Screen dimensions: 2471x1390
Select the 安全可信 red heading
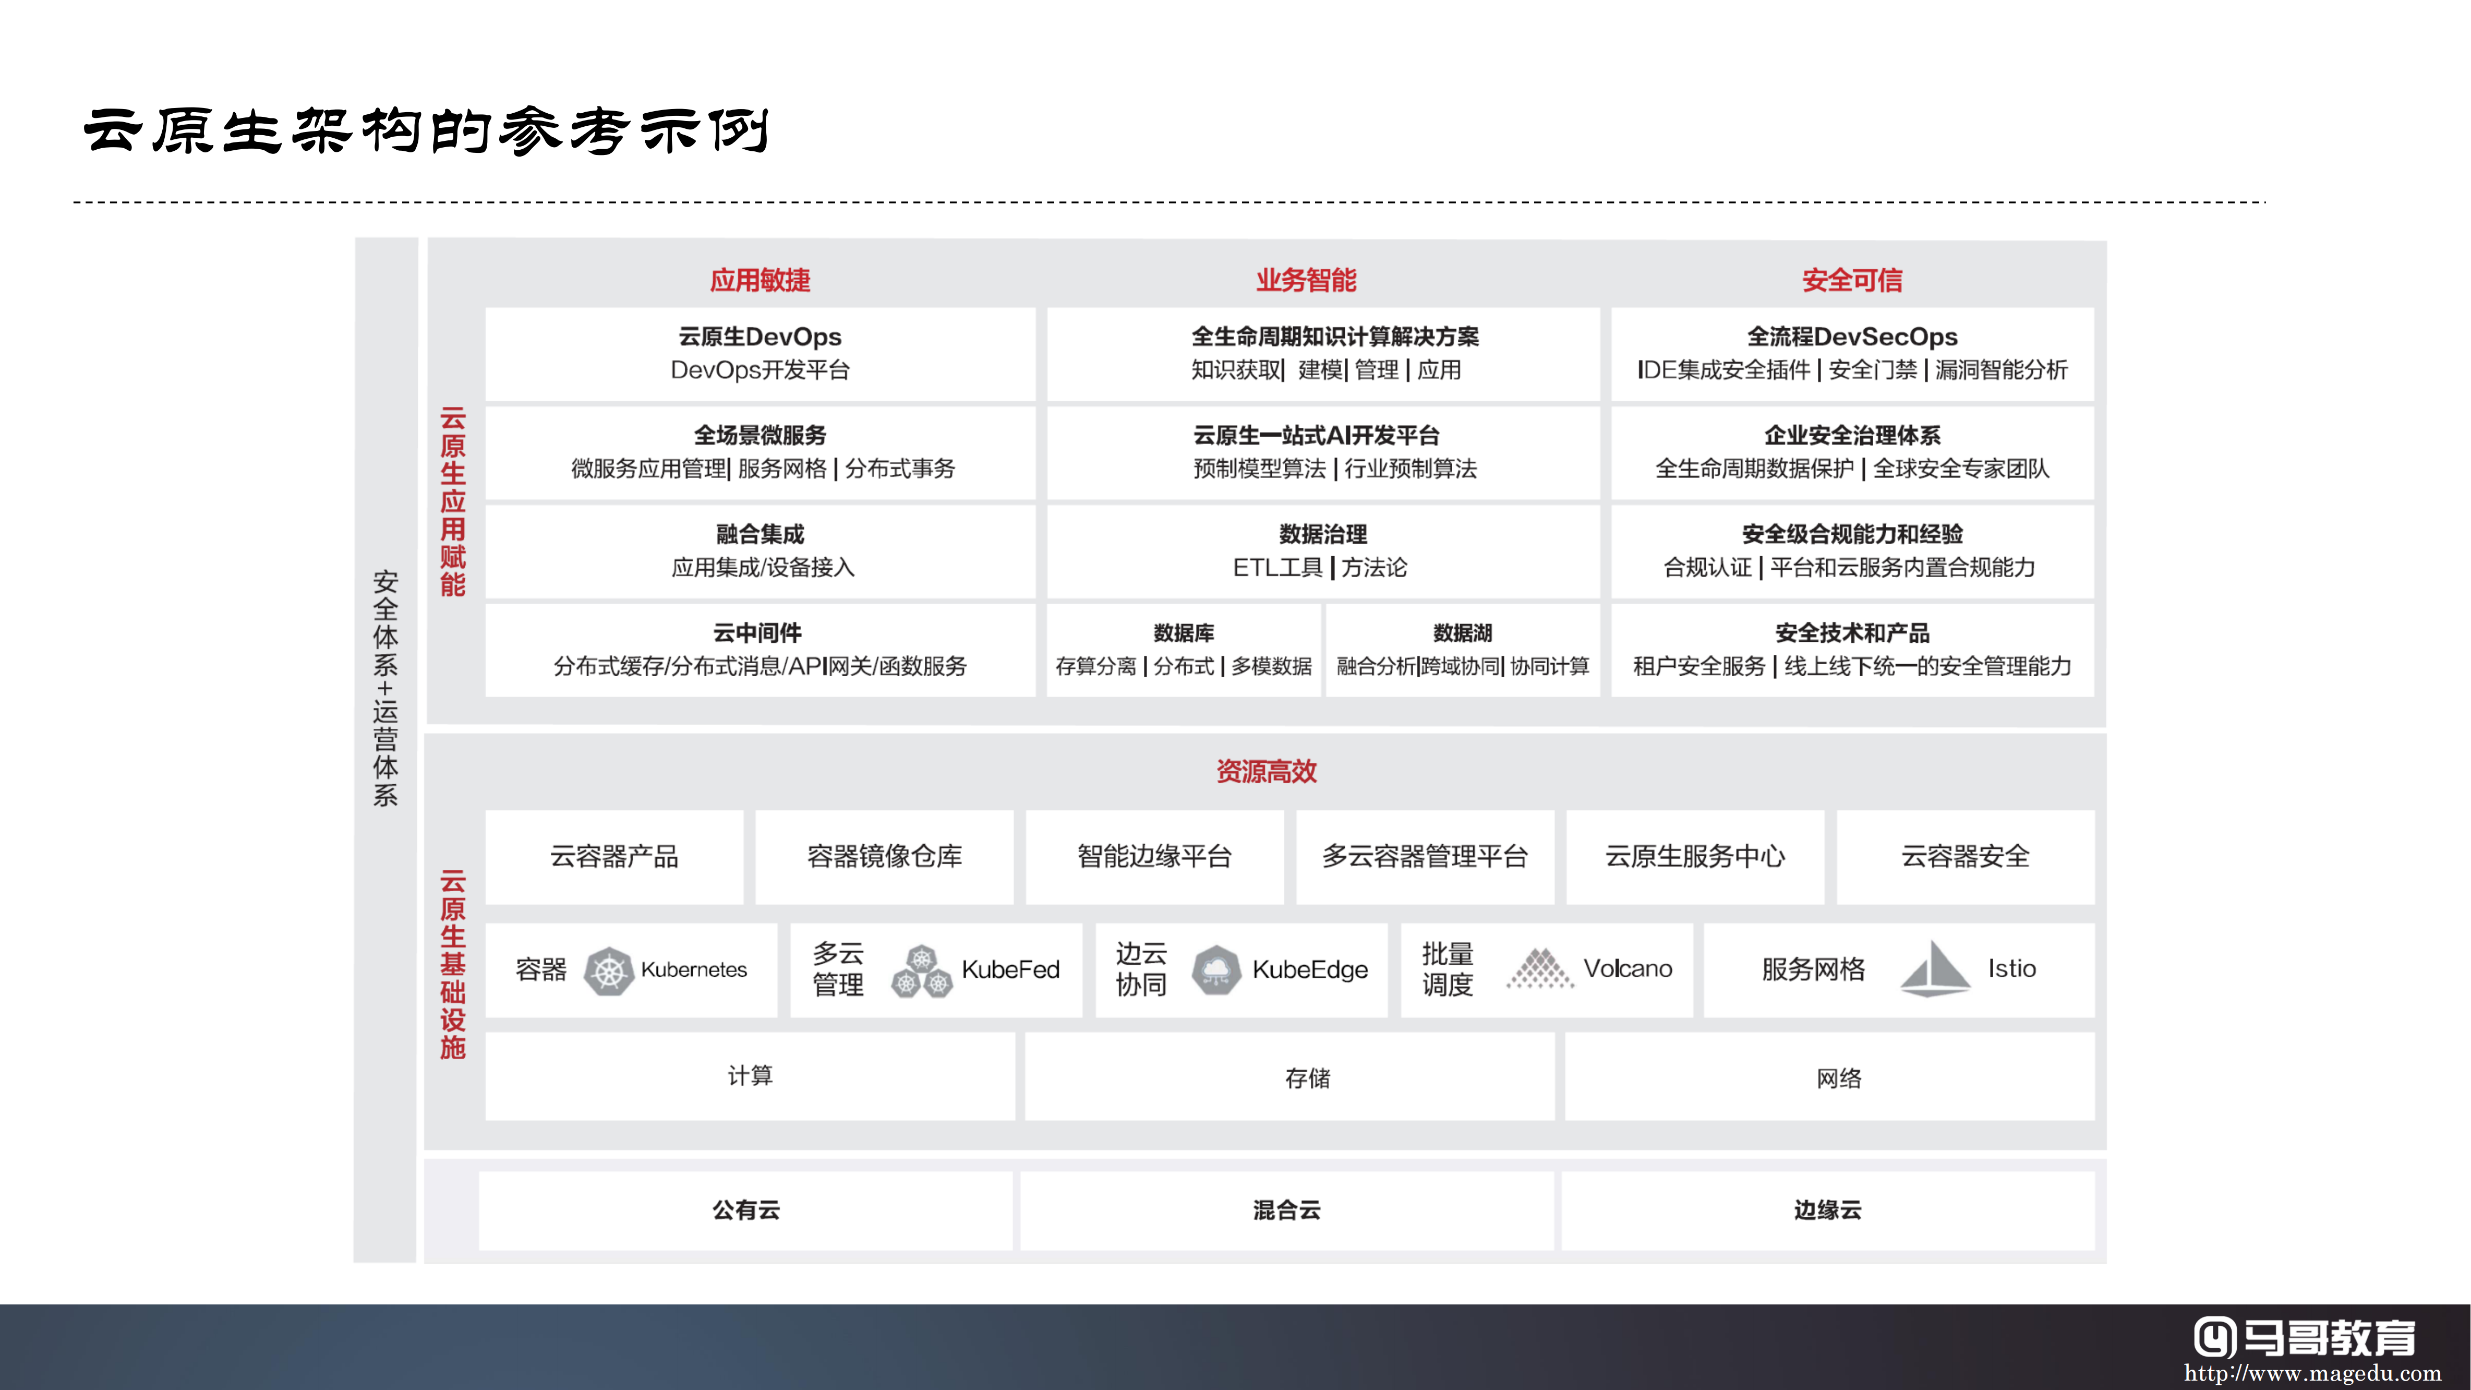(x=1851, y=280)
